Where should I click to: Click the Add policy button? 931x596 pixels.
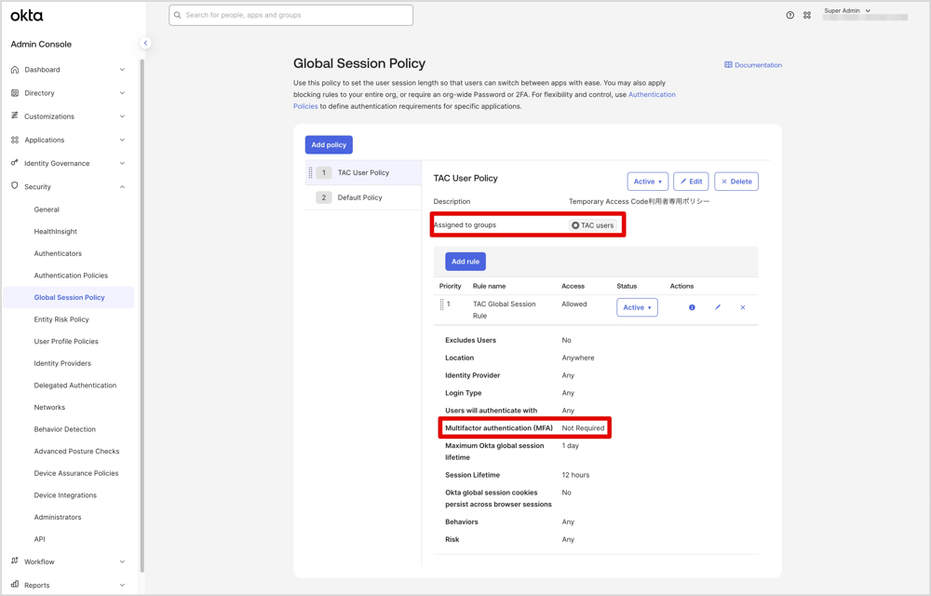pos(329,145)
